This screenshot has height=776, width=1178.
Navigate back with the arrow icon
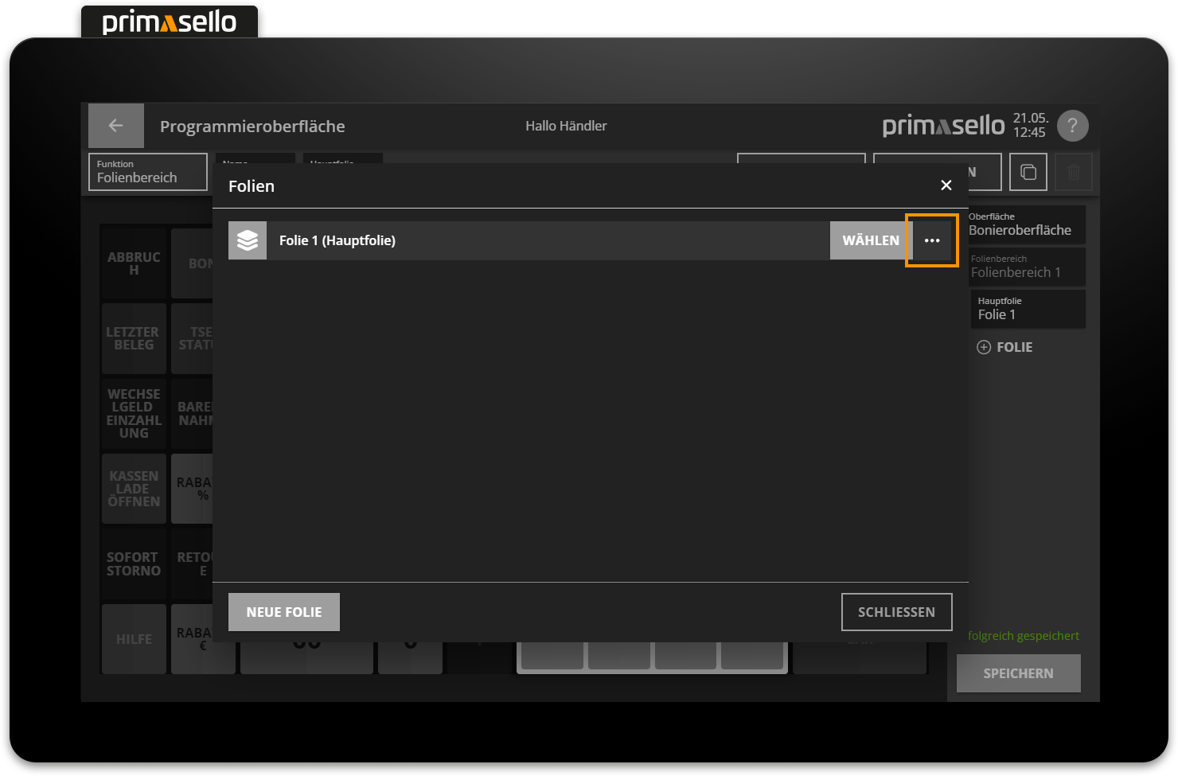click(x=115, y=125)
